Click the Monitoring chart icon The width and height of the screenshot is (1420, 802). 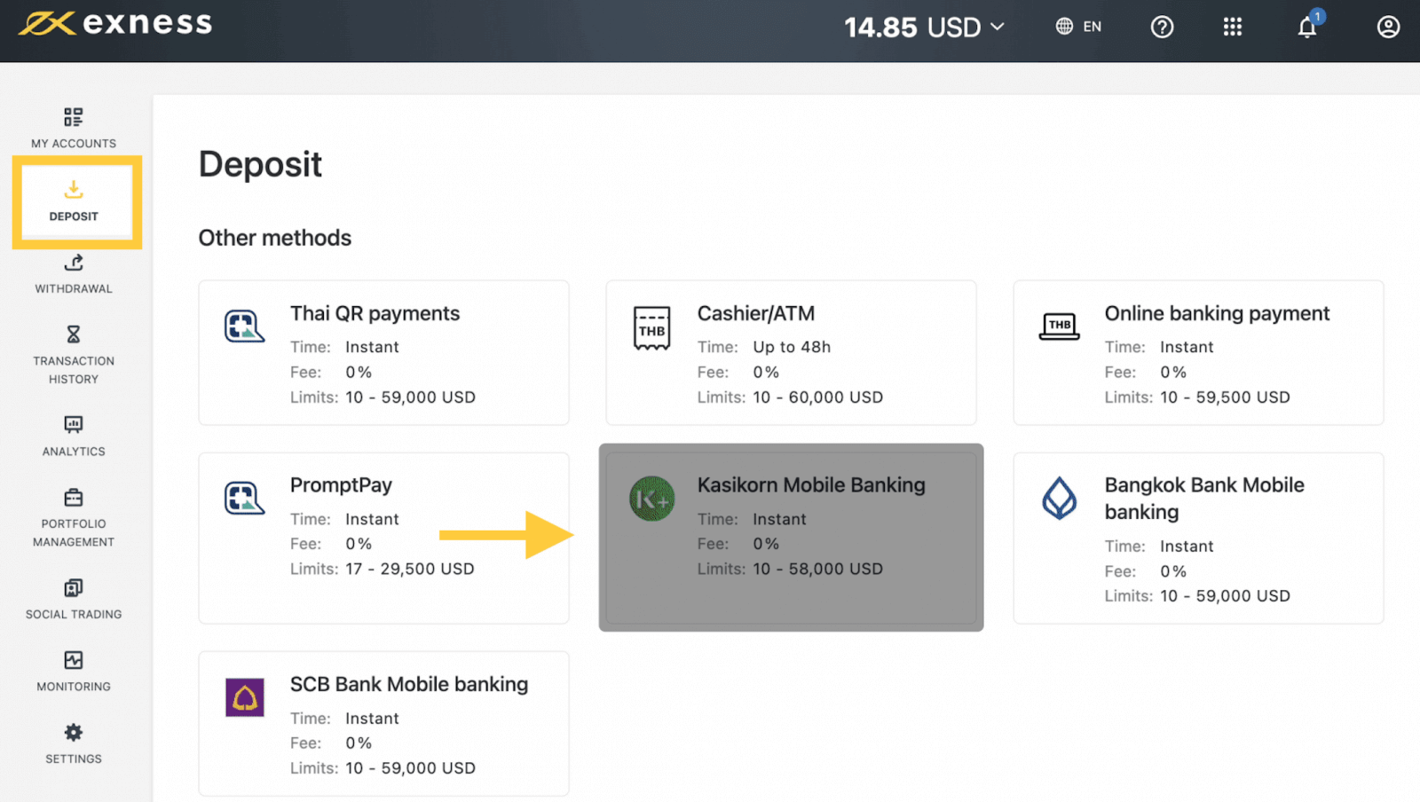click(74, 660)
